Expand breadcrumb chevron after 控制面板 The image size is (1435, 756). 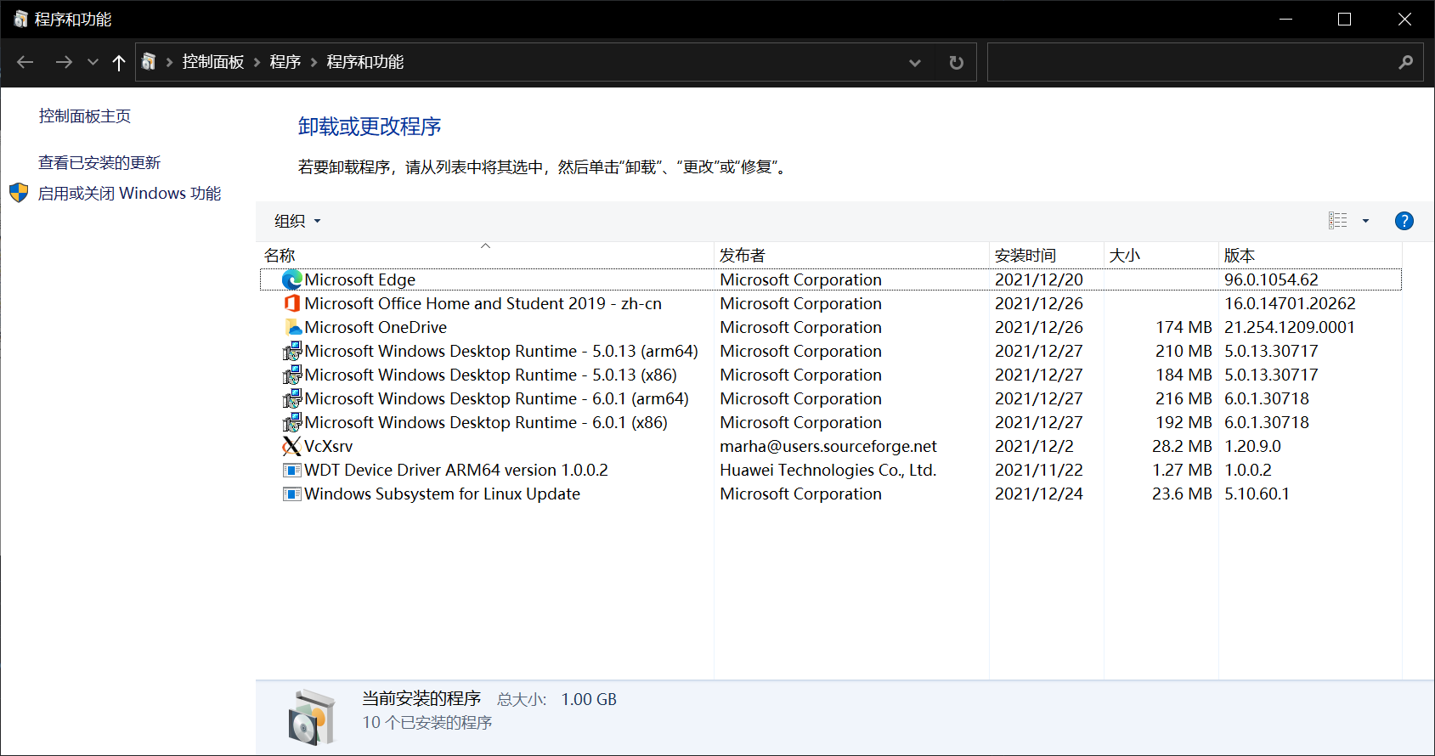coord(257,62)
